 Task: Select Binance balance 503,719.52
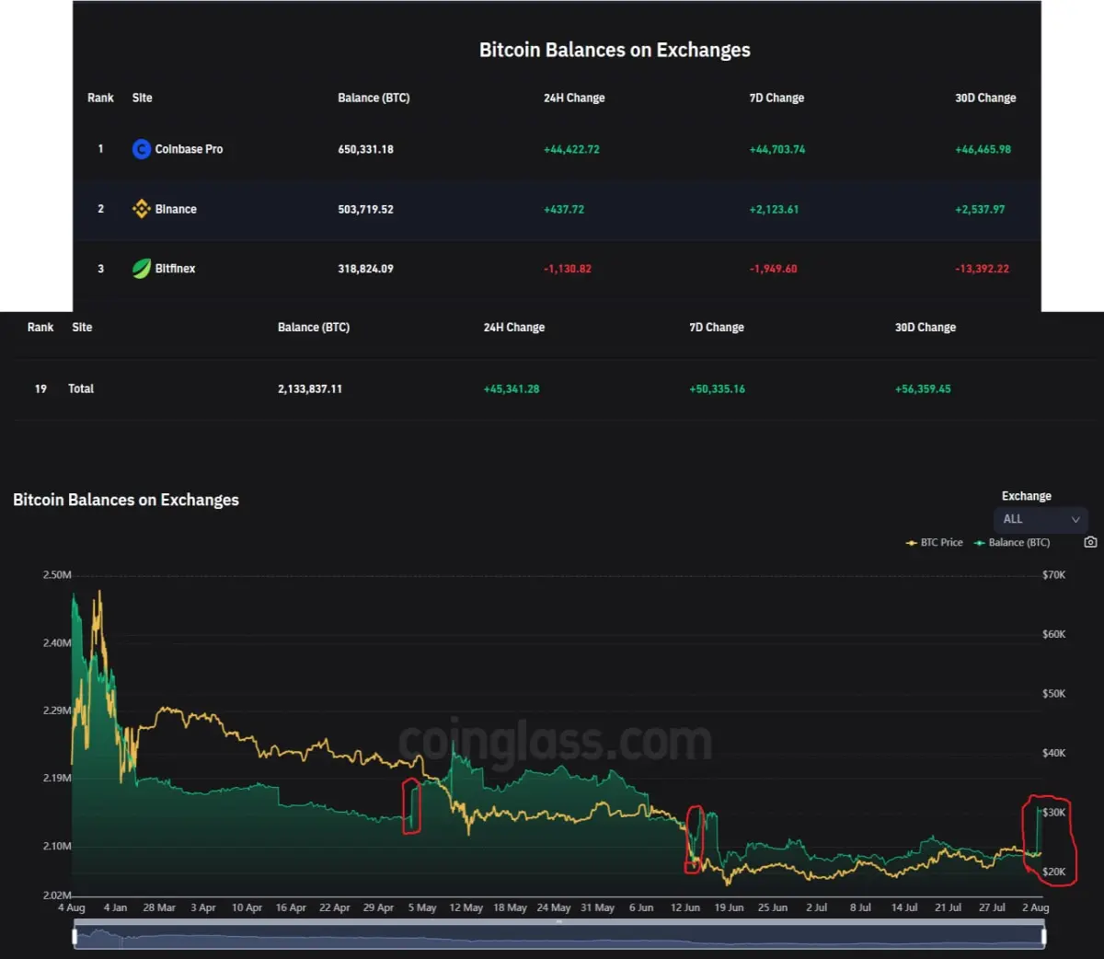tap(365, 209)
